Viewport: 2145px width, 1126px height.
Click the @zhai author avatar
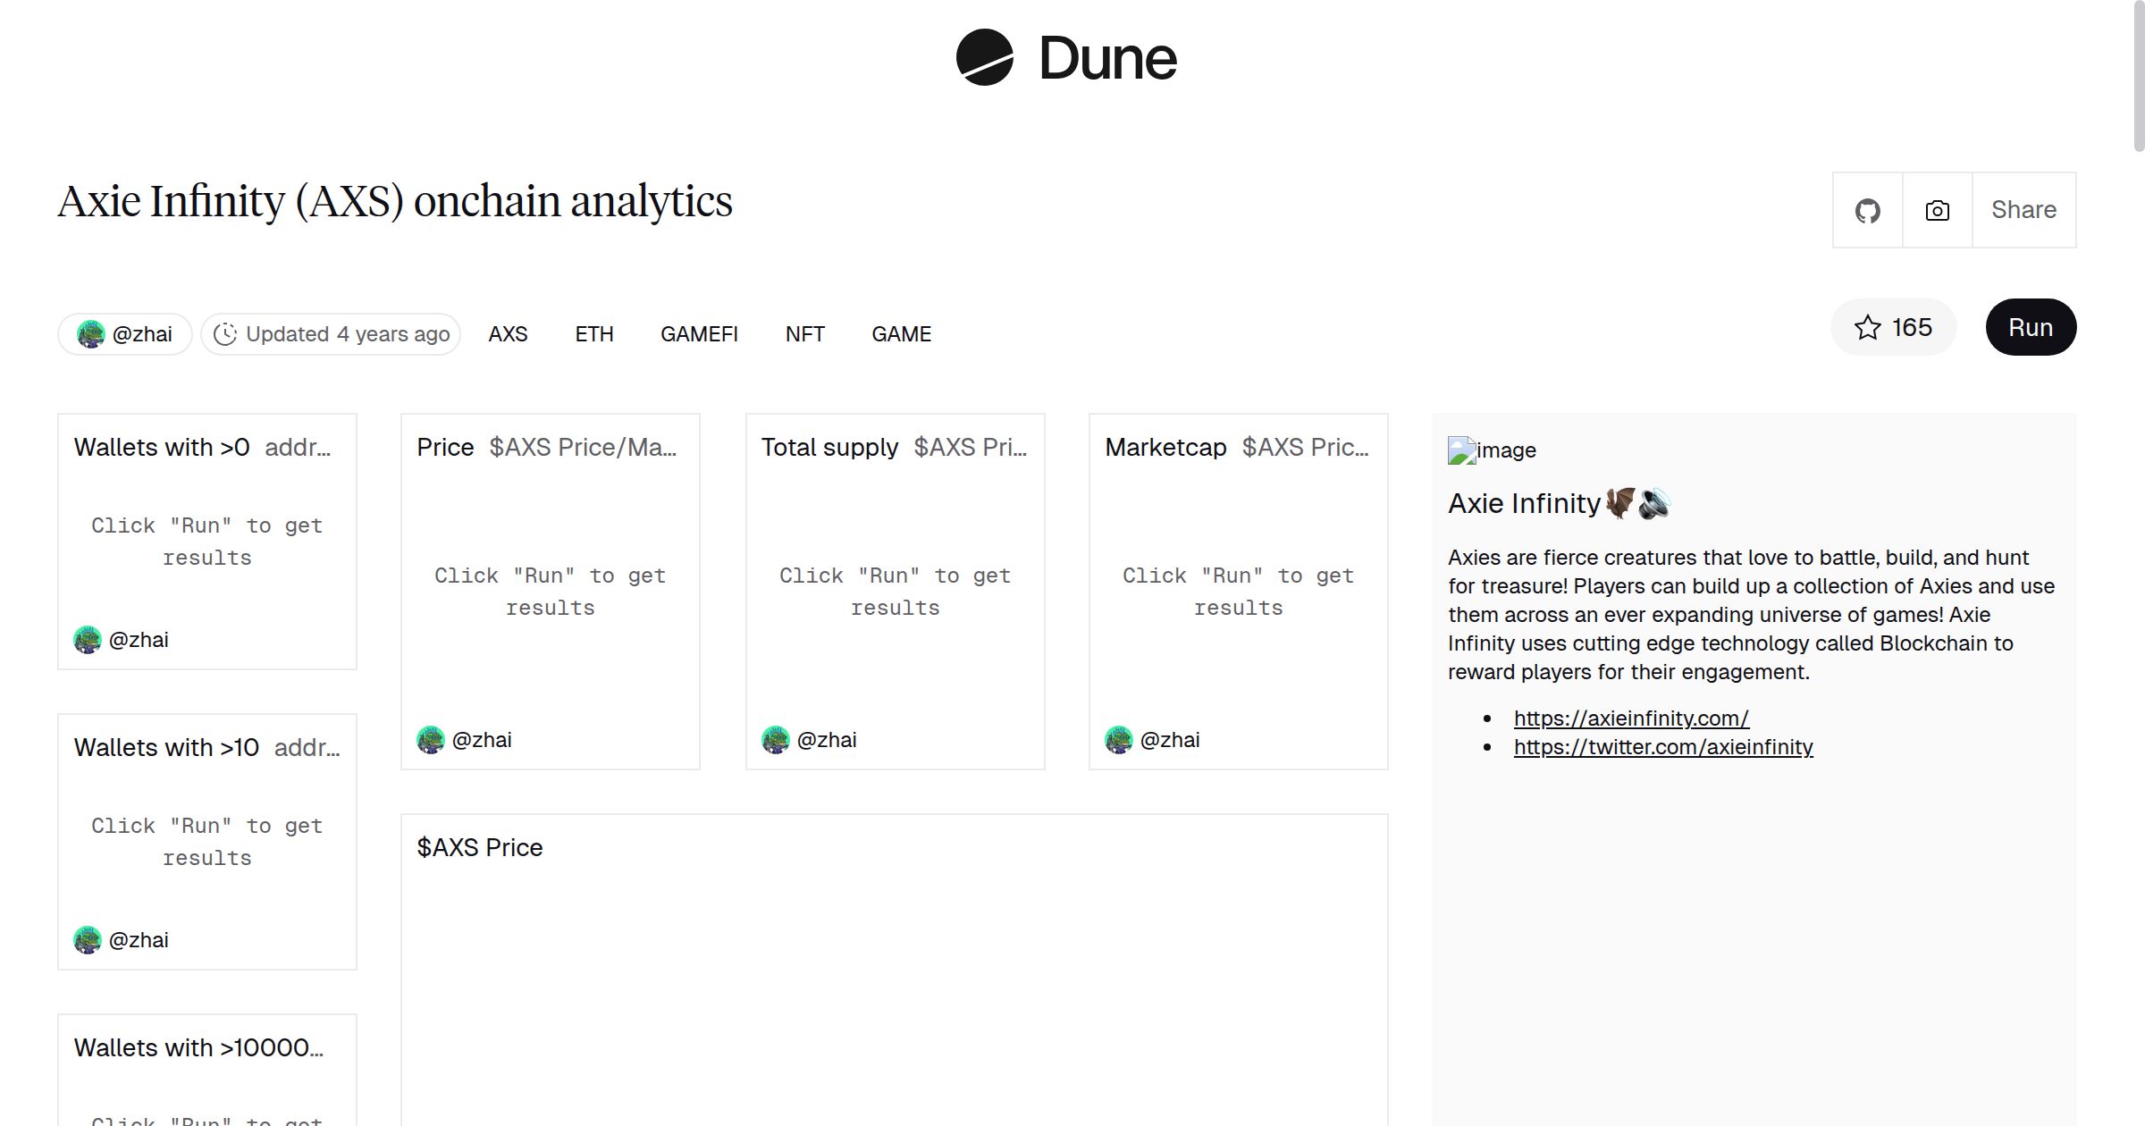click(x=92, y=332)
